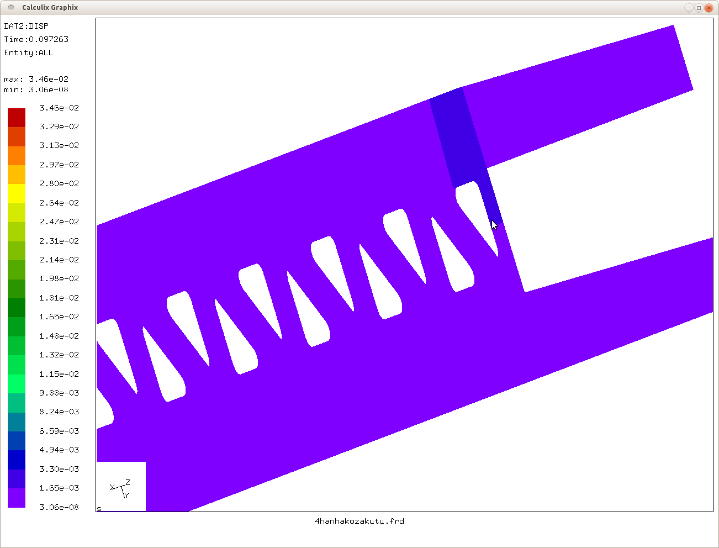Click the legend value '1.81e-02'

(x=59, y=298)
